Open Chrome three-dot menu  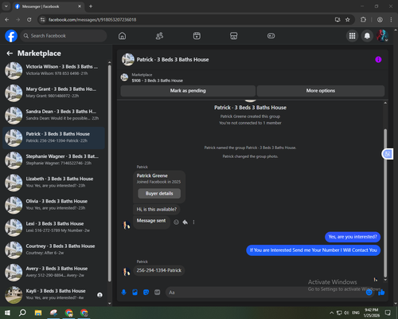[x=391, y=20]
